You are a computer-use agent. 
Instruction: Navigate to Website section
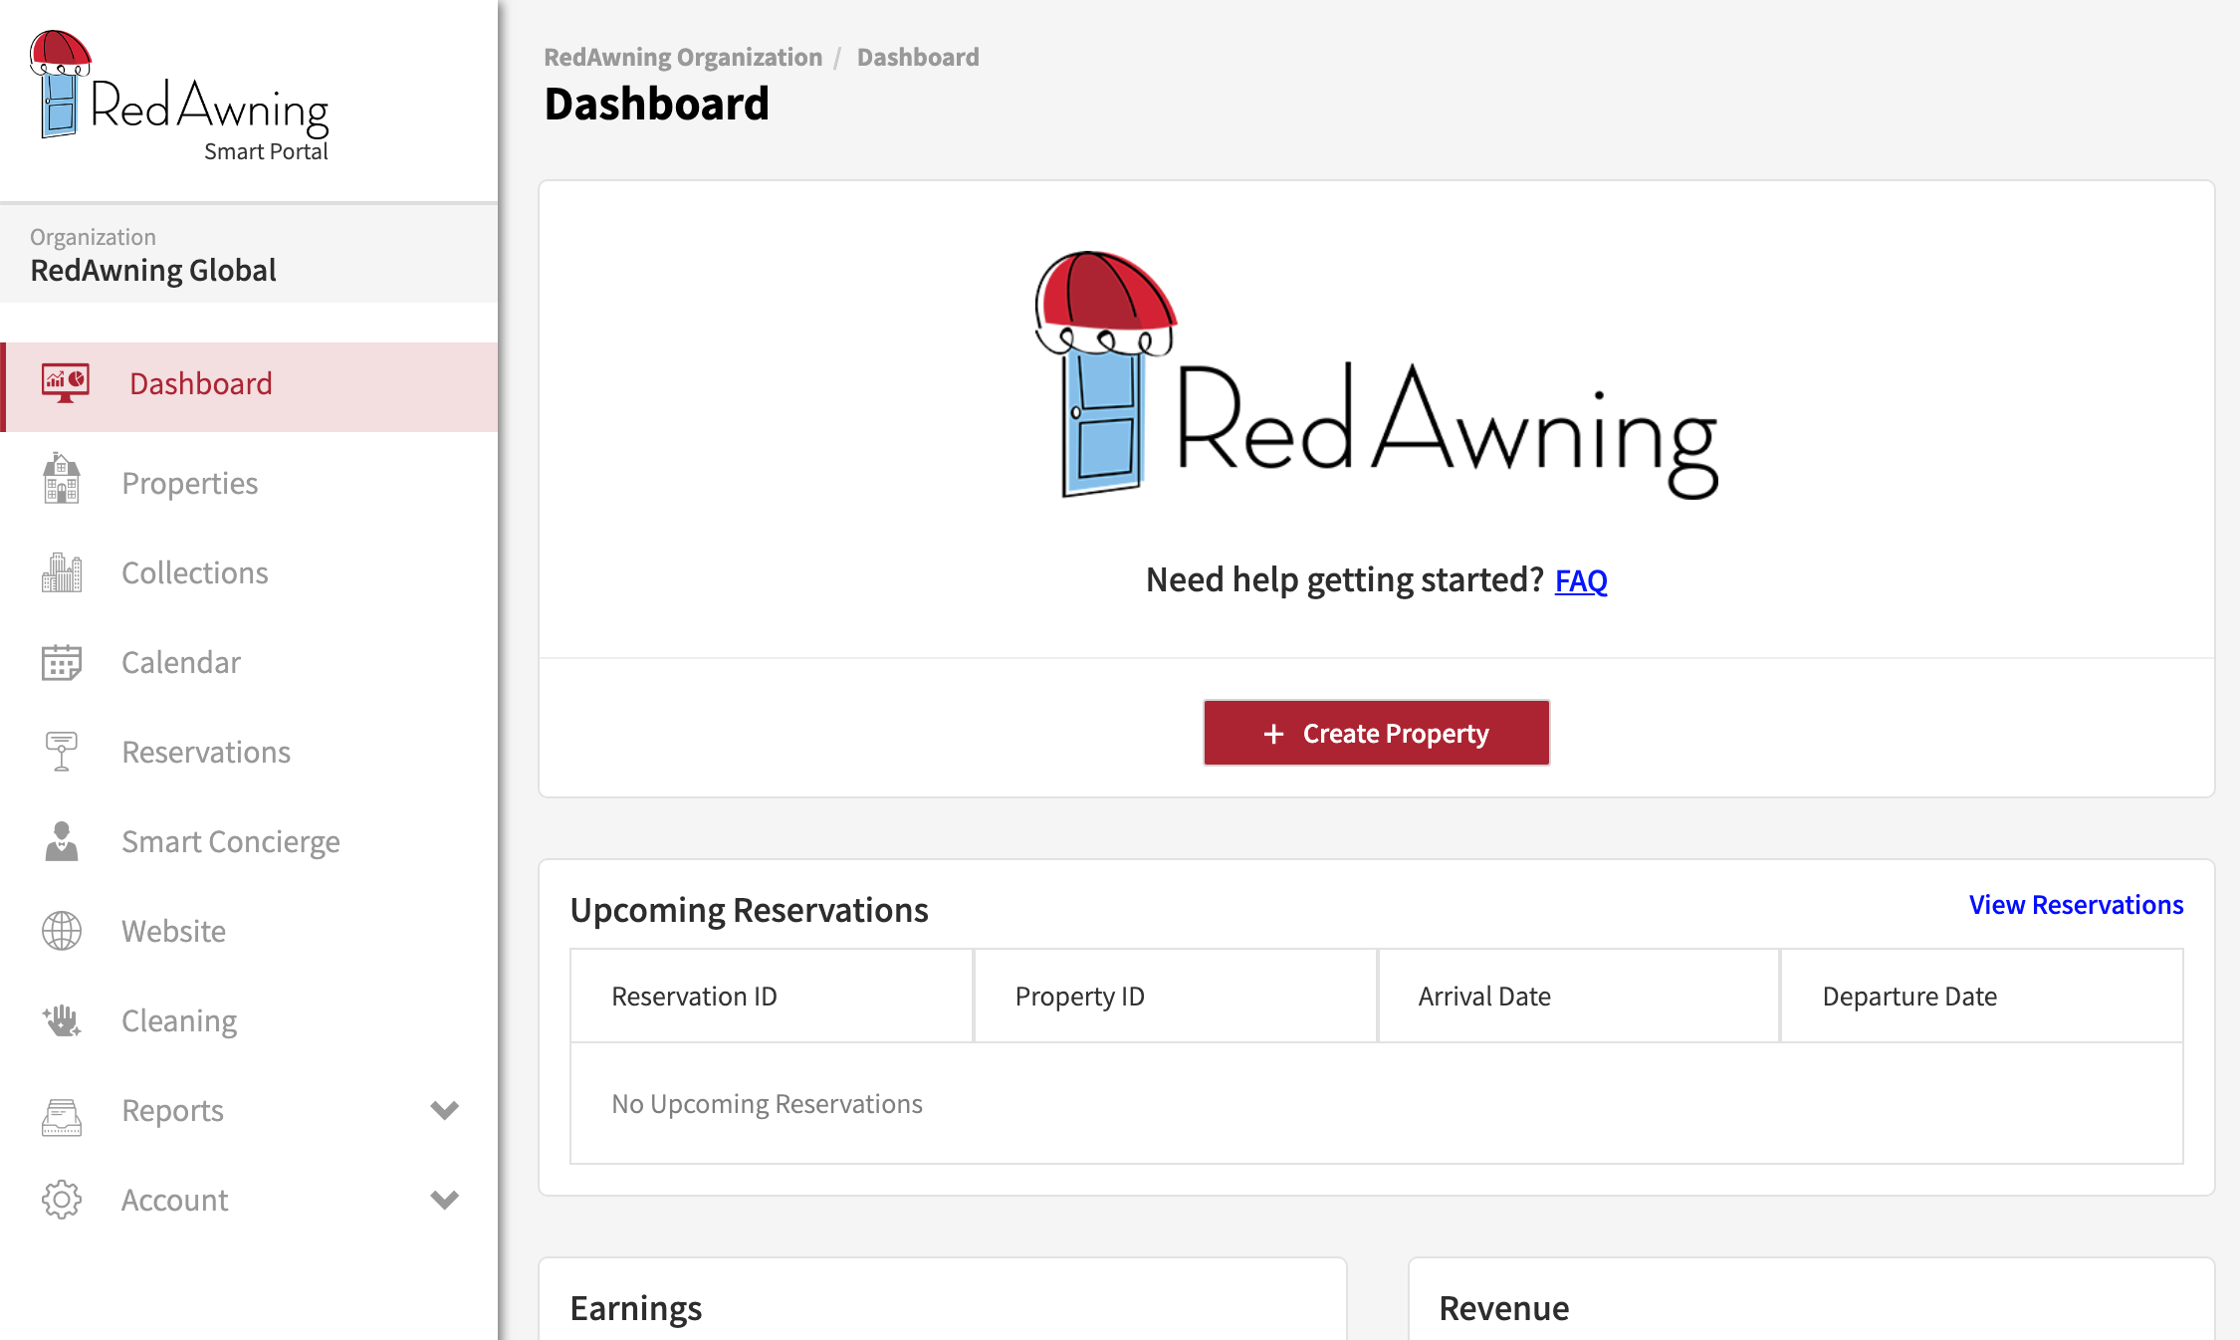249,931
